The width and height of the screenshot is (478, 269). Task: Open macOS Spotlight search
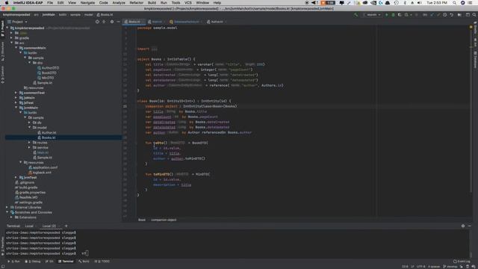tap(454, 3)
